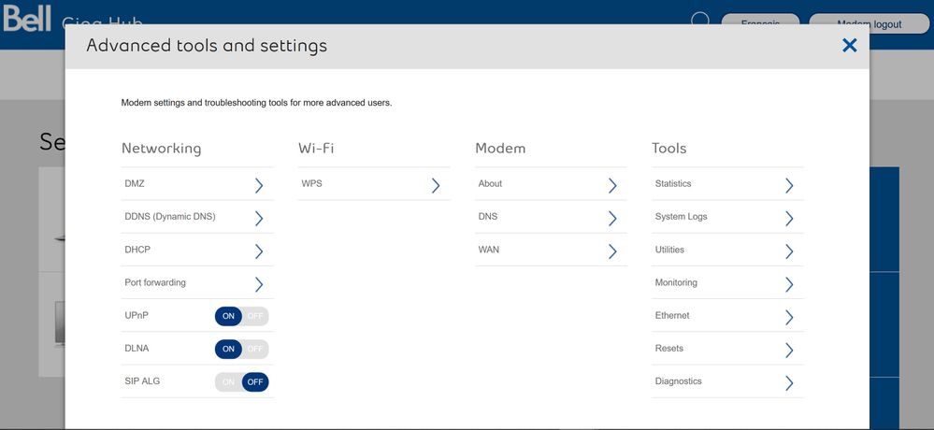The height and width of the screenshot is (430, 934).
Task: Click the Bell logo in header
Action: point(26,16)
